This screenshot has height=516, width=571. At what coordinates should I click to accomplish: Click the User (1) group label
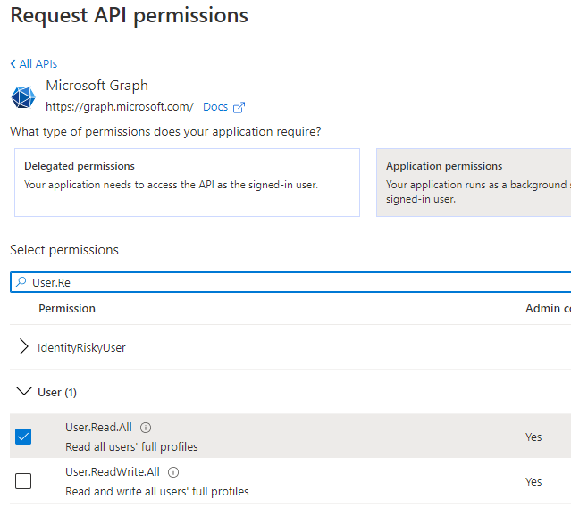point(57,392)
